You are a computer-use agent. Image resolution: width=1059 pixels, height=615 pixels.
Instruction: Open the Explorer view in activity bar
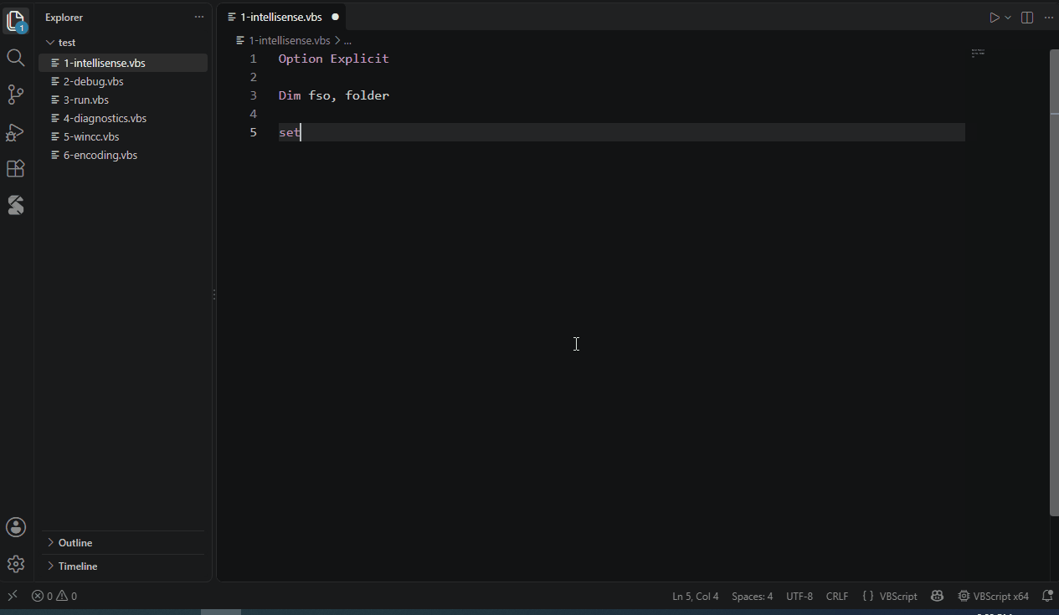point(16,21)
